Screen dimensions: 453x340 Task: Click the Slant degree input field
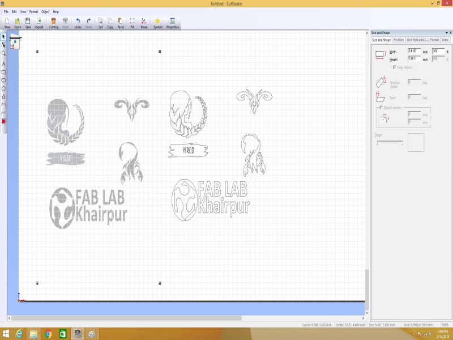point(414,97)
